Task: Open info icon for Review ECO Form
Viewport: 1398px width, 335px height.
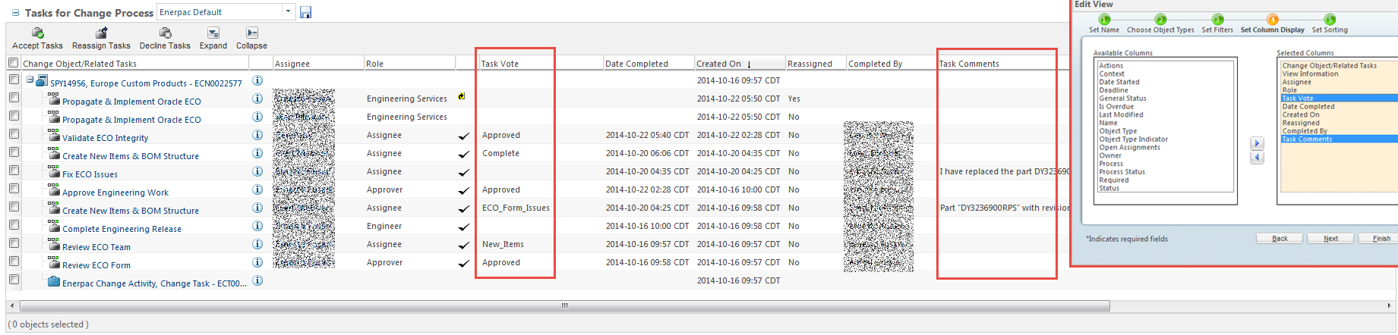Action: 257,262
